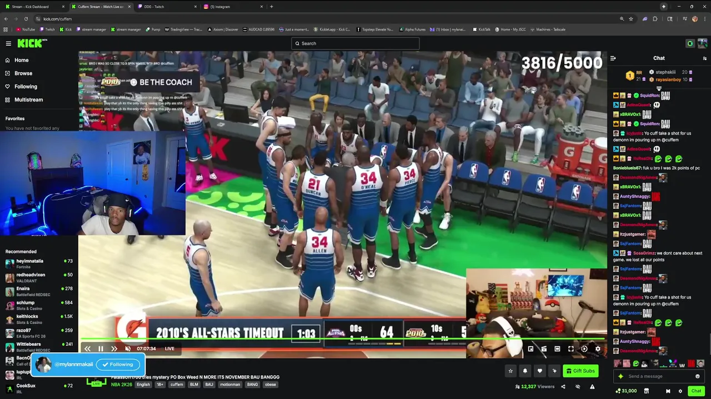Open chat identity badge icon
Screen dimensions: 711x399
tap(668, 391)
